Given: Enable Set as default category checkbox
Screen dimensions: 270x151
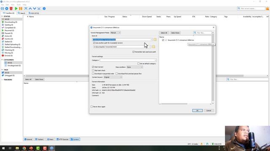Looking at the screenshot, I should (138, 63).
